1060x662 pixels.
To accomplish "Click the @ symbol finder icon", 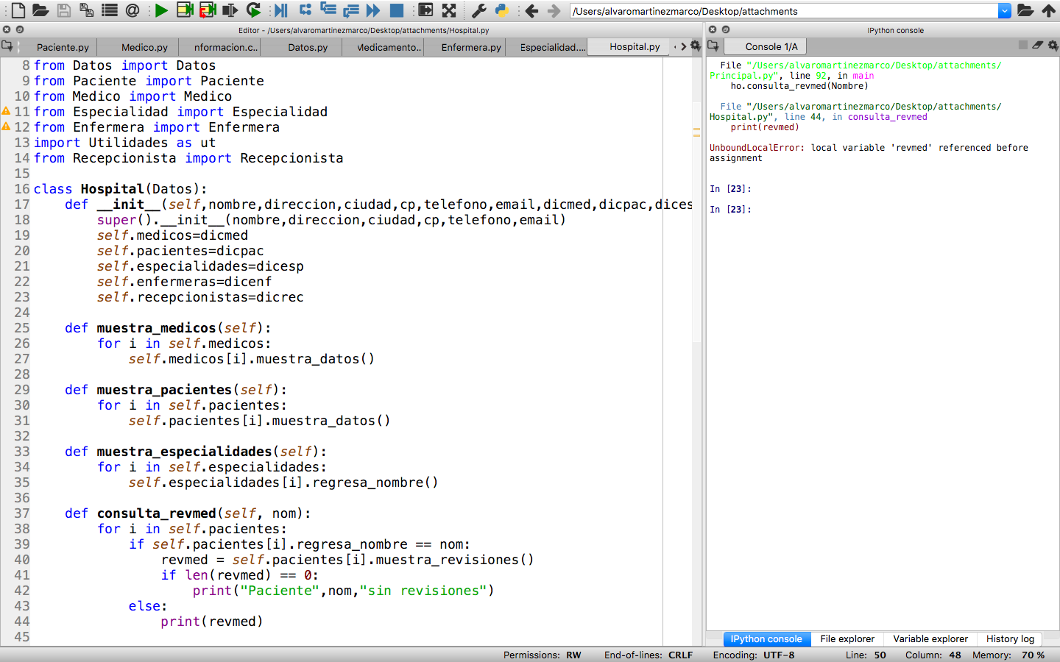I will (x=132, y=10).
